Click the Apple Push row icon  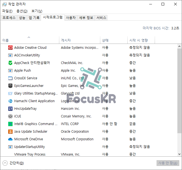pos(10,71)
